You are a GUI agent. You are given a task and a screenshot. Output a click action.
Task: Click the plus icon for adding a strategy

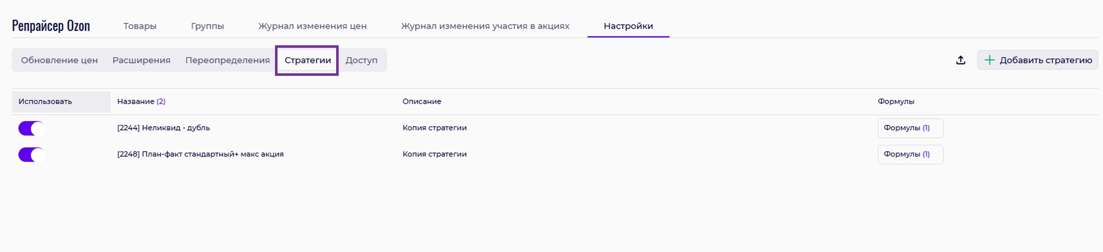tap(989, 60)
